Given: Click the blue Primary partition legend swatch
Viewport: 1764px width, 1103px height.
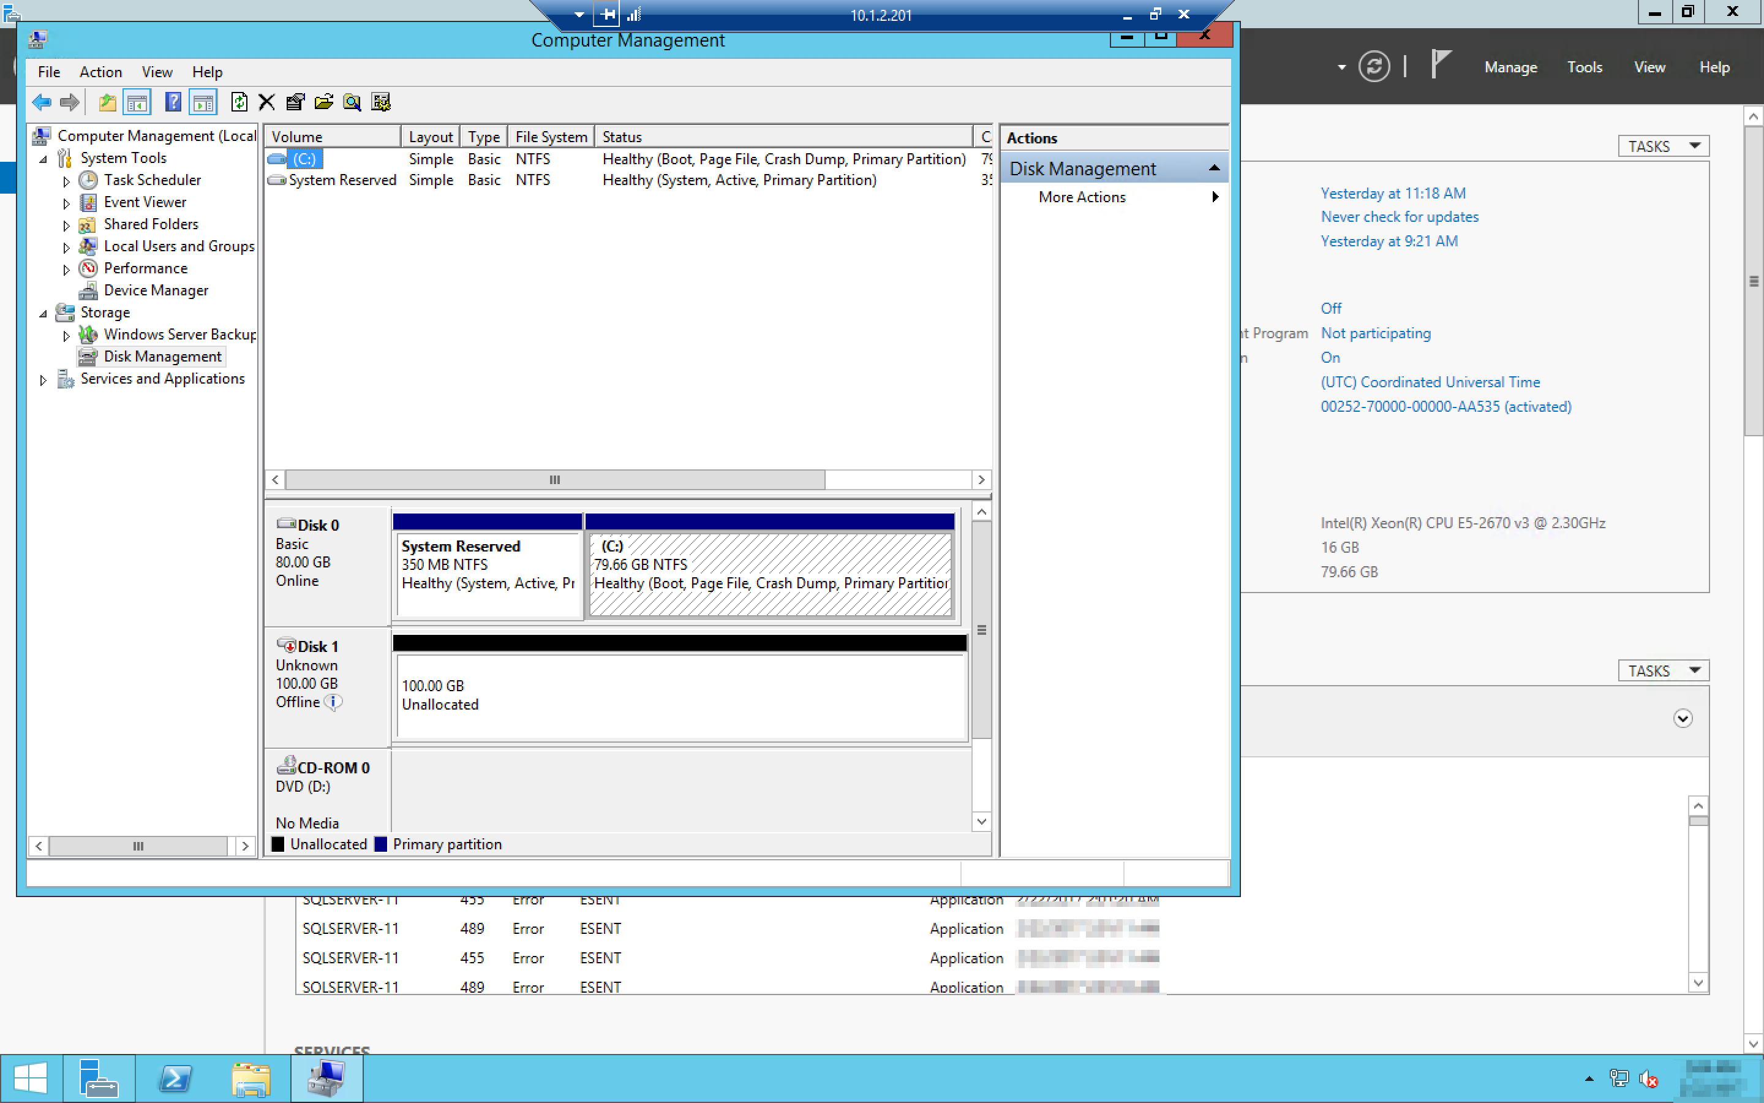Looking at the screenshot, I should coord(380,844).
